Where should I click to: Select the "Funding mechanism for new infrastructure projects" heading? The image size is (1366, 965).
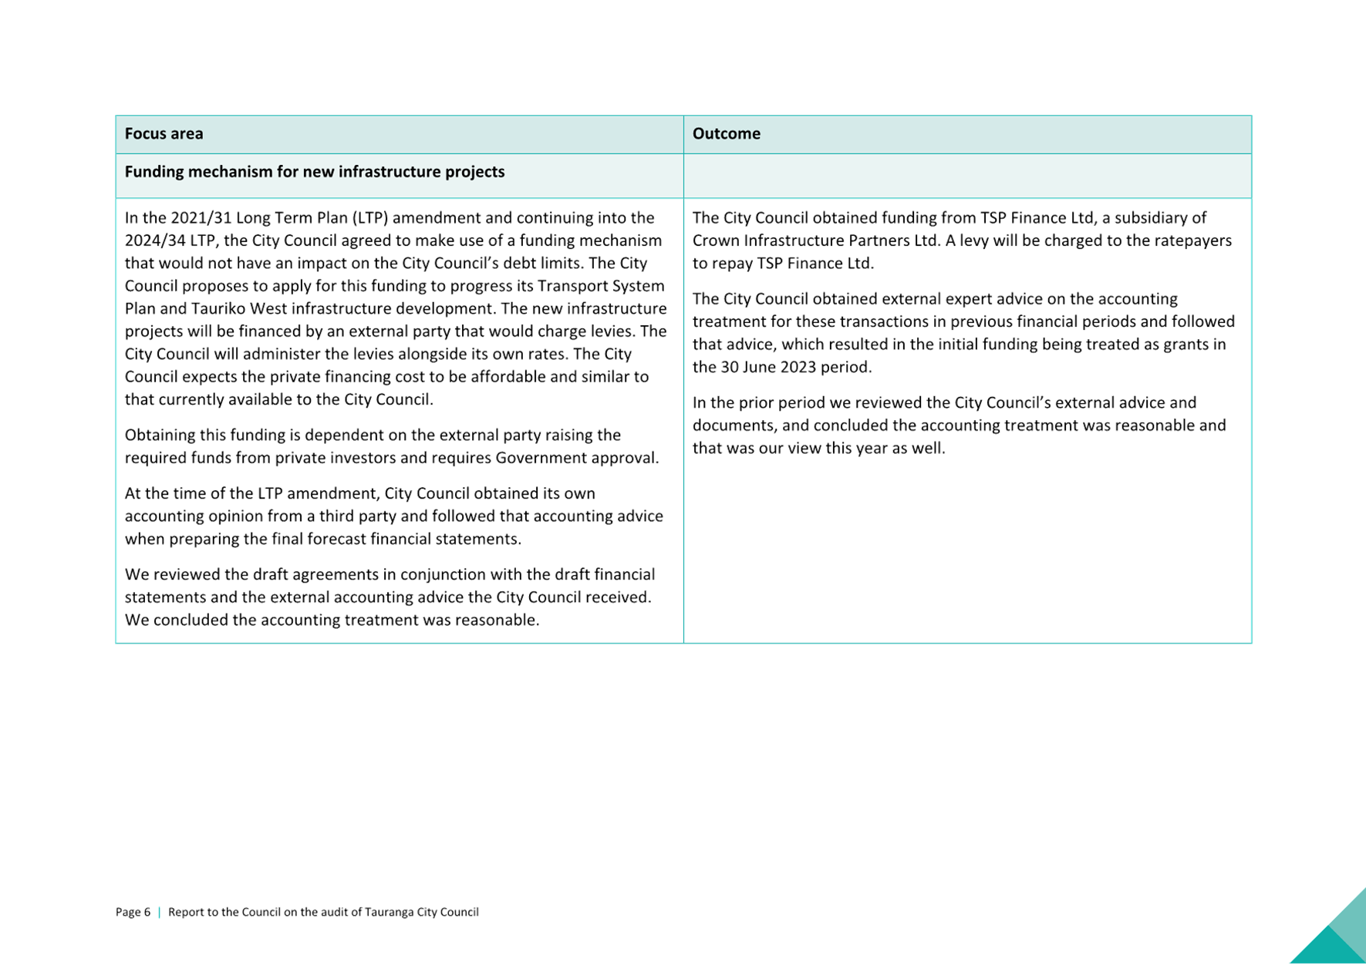pos(315,172)
